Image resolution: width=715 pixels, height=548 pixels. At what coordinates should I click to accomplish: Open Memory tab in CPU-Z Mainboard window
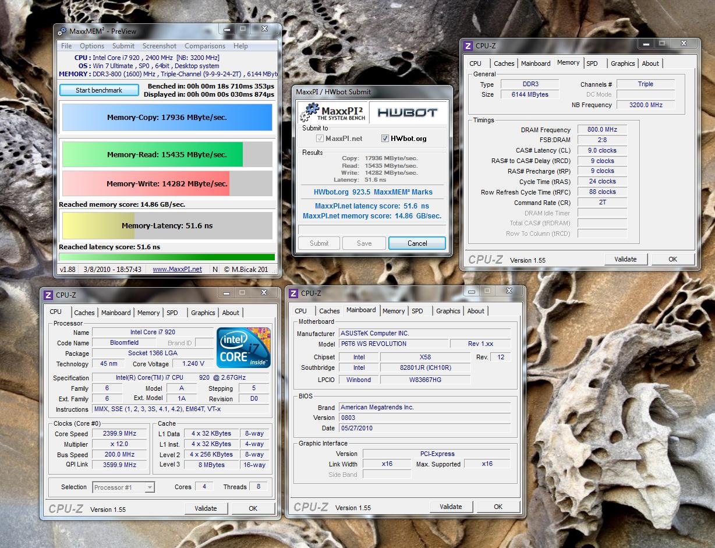pos(394,311)
